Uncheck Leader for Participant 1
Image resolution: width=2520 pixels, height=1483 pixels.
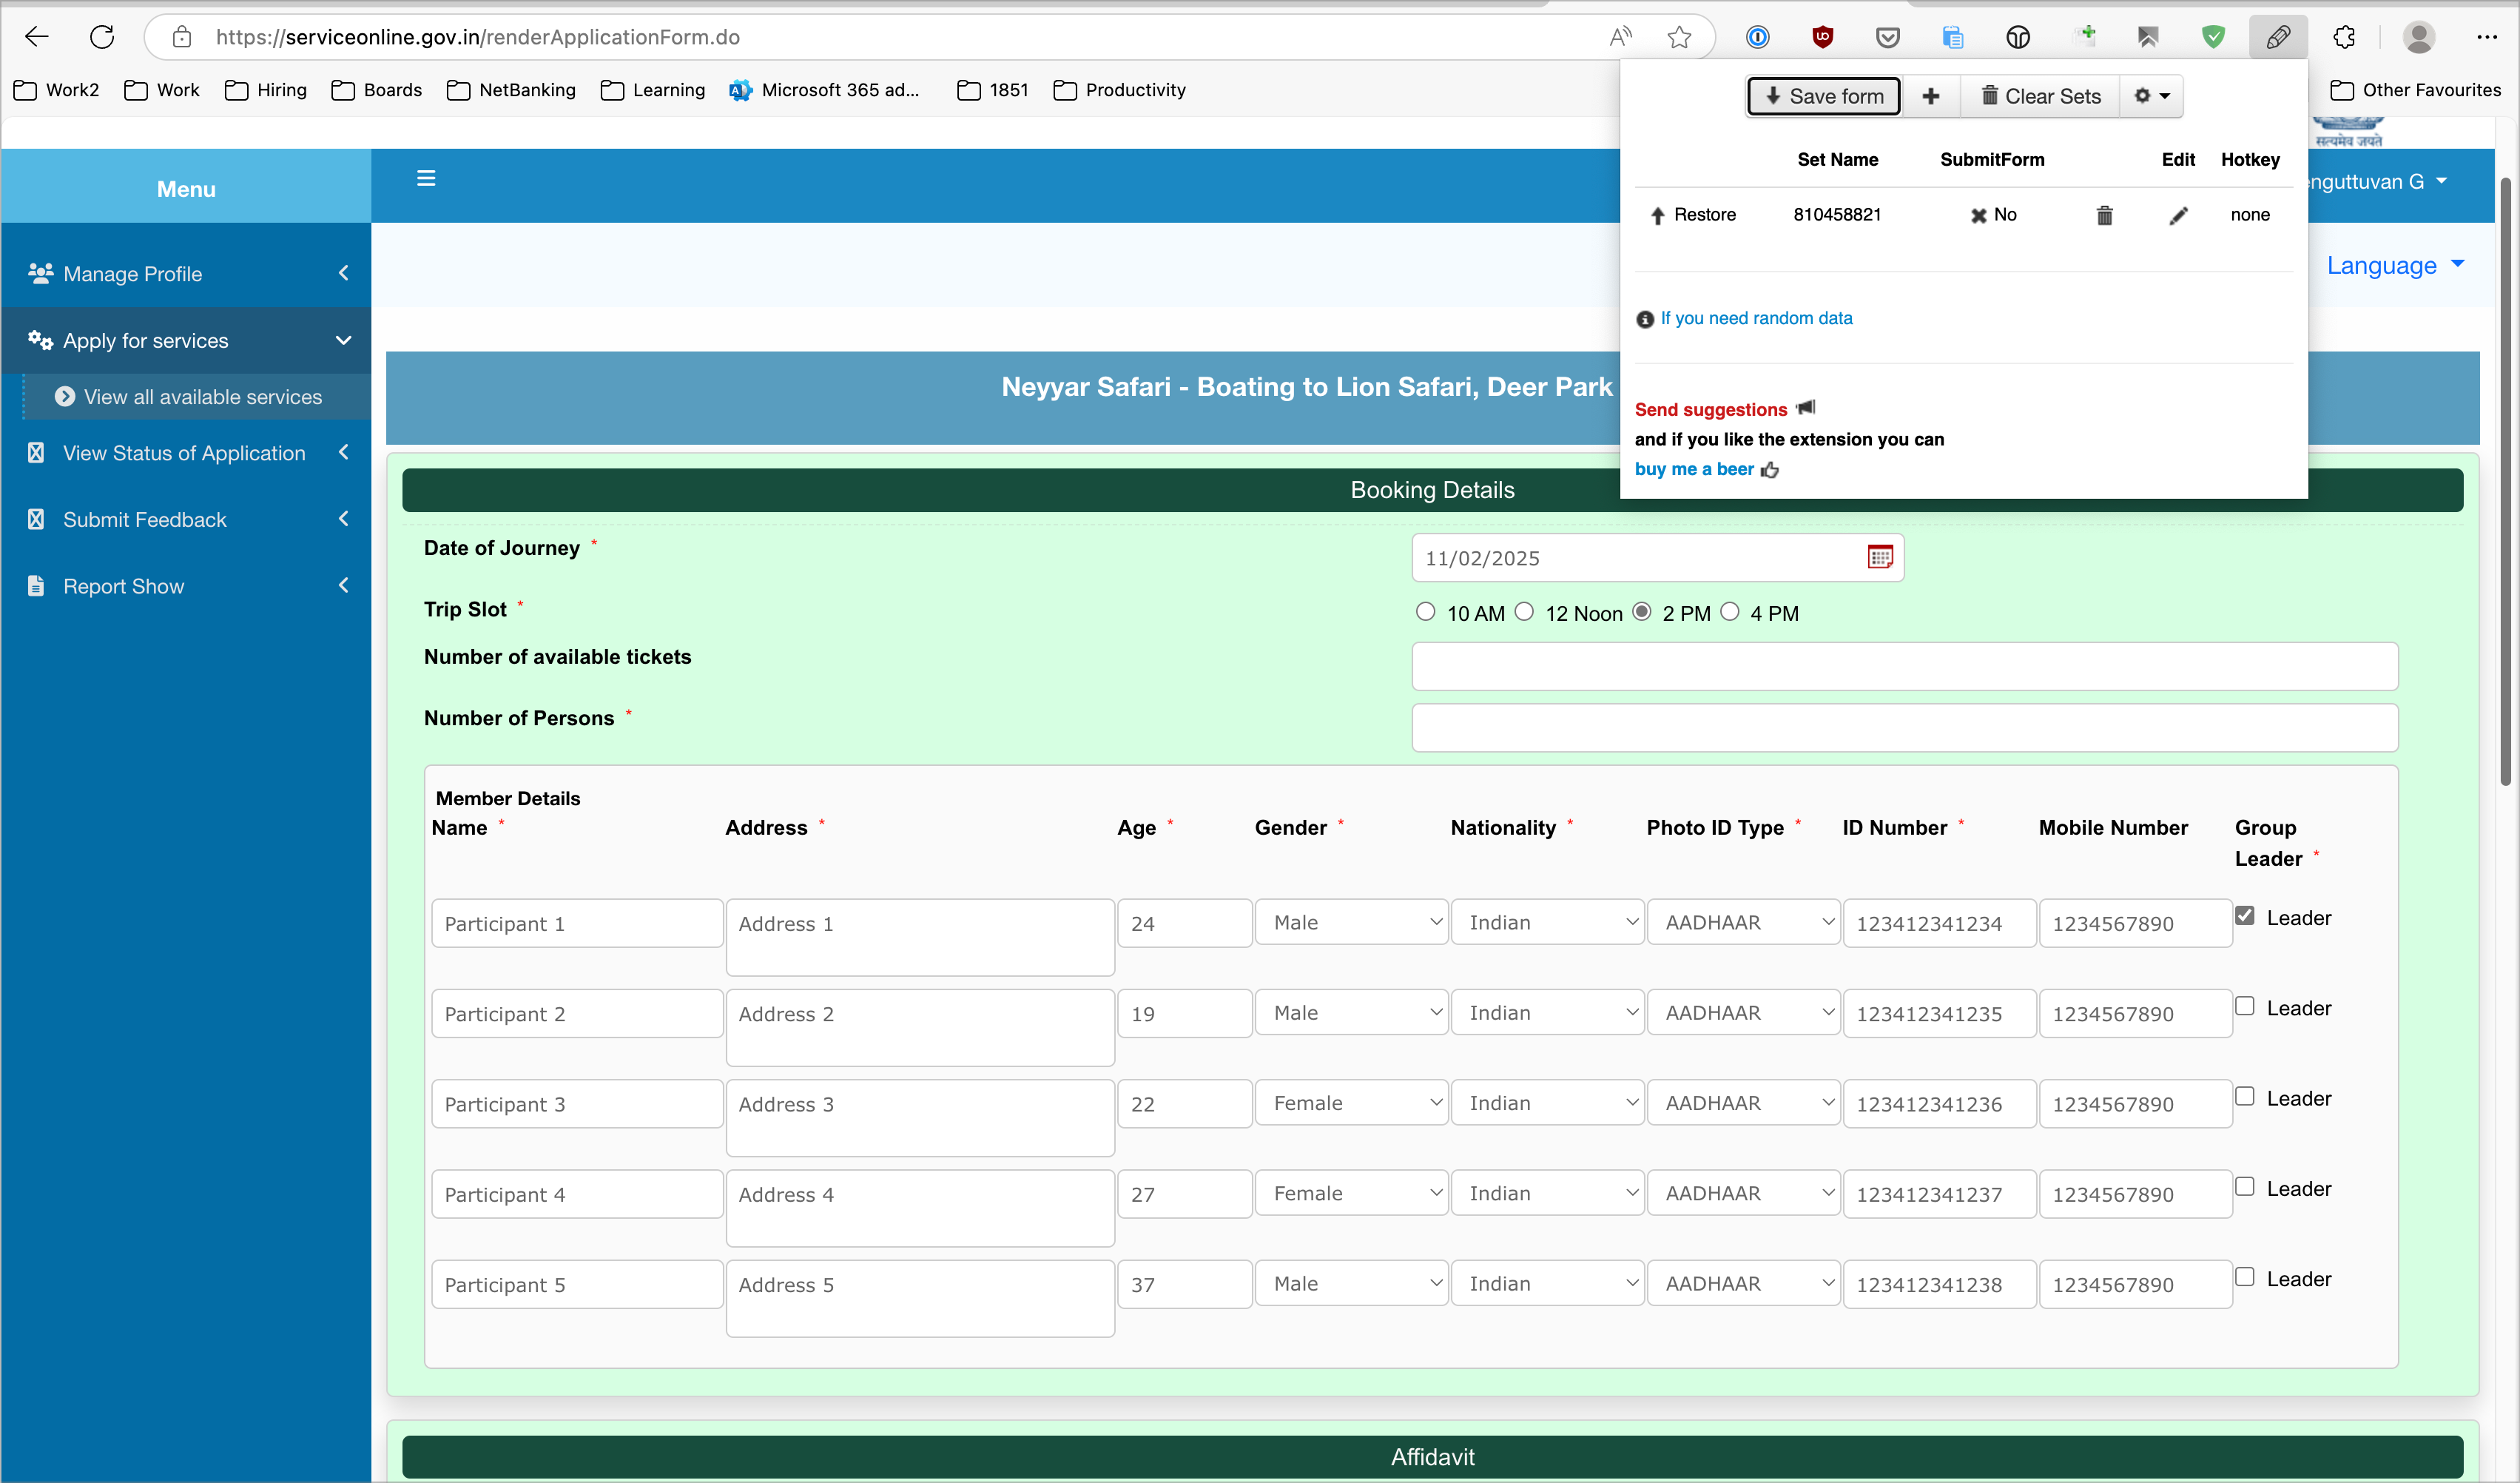2246,914
